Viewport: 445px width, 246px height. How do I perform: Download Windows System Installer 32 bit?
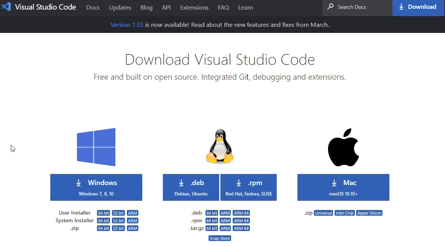pyautogui.click(x=118, y=220)
